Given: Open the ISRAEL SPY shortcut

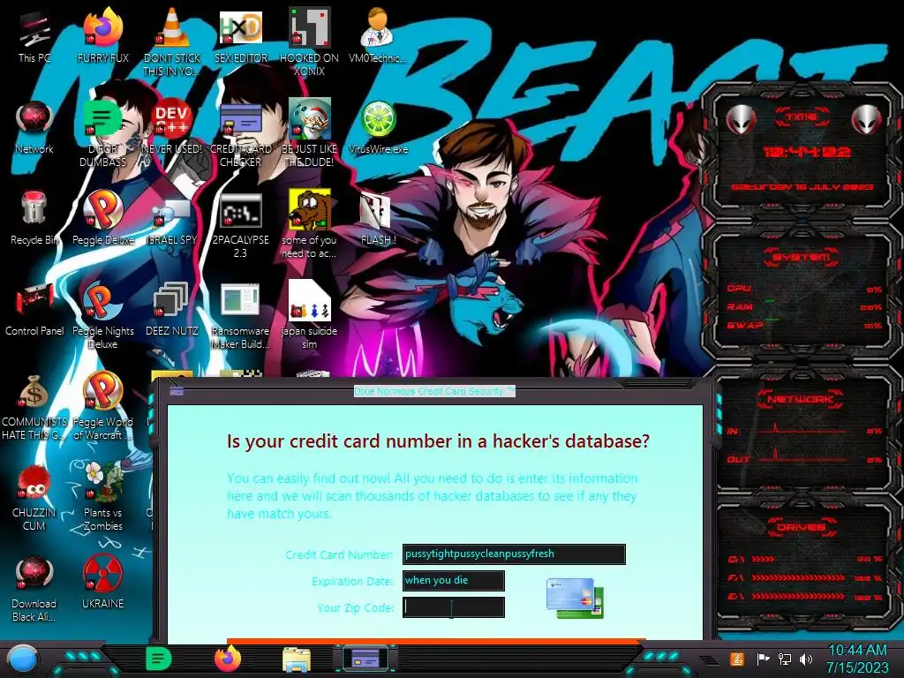Looking at the screenshot, I should 172,222.
